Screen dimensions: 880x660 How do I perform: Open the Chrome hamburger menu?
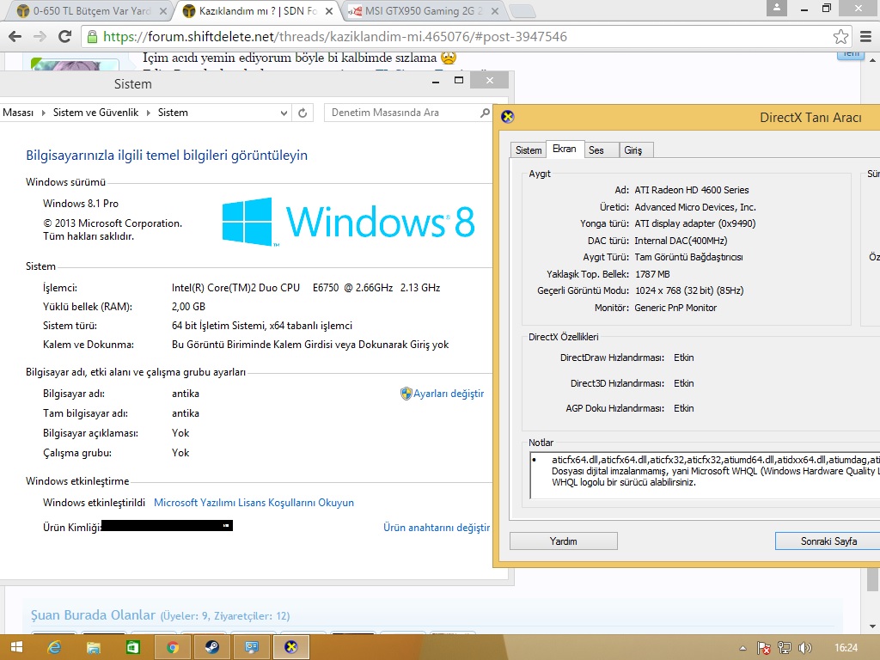click(x=865, y=37)
